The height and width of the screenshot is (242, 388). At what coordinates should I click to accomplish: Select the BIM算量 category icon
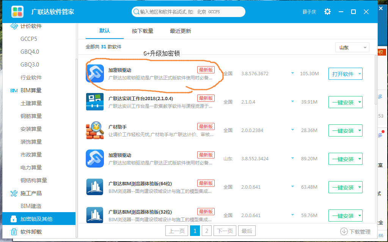click(14, 90)
